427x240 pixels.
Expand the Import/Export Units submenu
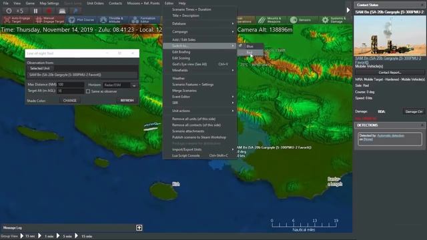point(199,149)
